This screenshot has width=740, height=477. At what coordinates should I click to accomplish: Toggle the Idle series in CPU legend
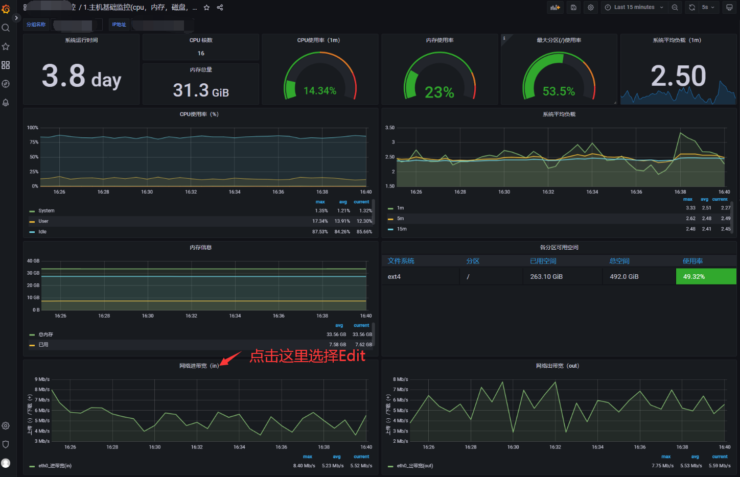[x=42, y=232]
